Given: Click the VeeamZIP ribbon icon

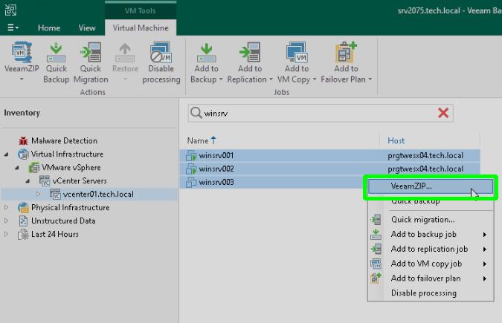Looking at the screenshot, I should point(21,53).
